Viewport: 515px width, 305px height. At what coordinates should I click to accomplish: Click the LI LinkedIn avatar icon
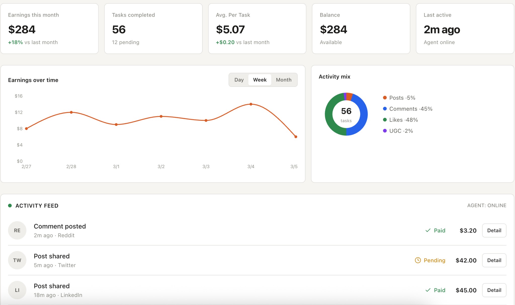point(17,290)
